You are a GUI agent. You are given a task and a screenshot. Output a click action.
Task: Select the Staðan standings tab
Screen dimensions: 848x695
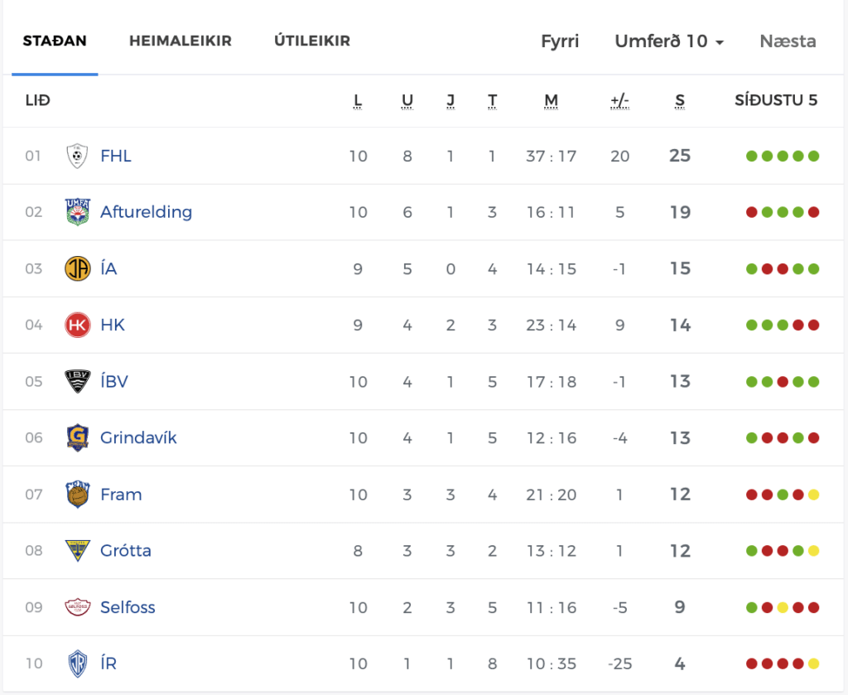(x=55, y=41)
